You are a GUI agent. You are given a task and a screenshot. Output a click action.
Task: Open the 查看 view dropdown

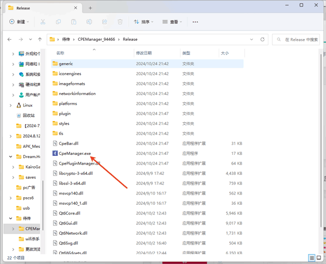tap(173, 22)
